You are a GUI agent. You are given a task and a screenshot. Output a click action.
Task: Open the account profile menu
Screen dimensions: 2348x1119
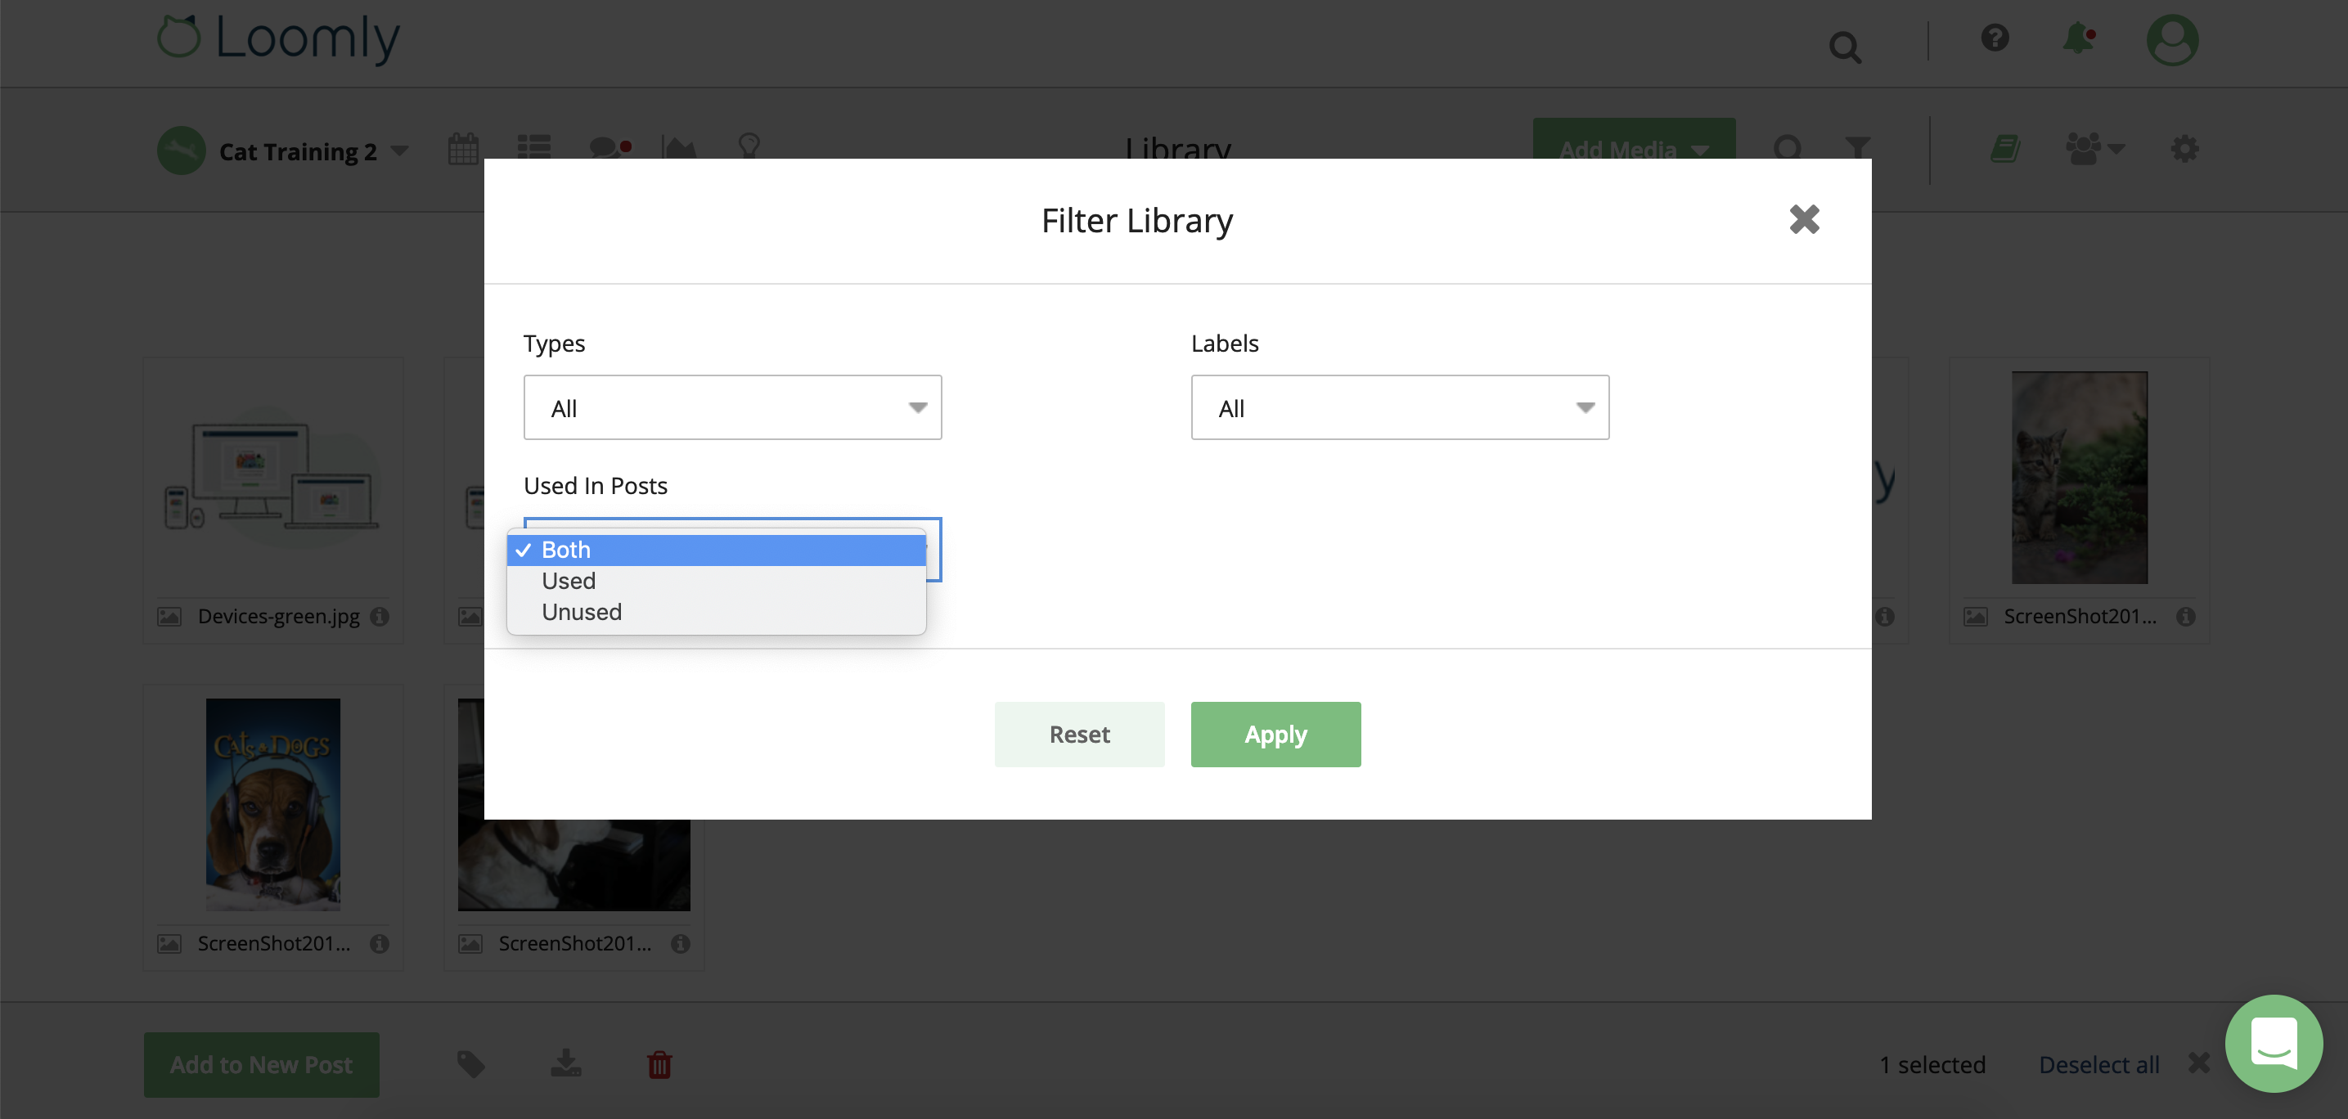click(2171, 40)
